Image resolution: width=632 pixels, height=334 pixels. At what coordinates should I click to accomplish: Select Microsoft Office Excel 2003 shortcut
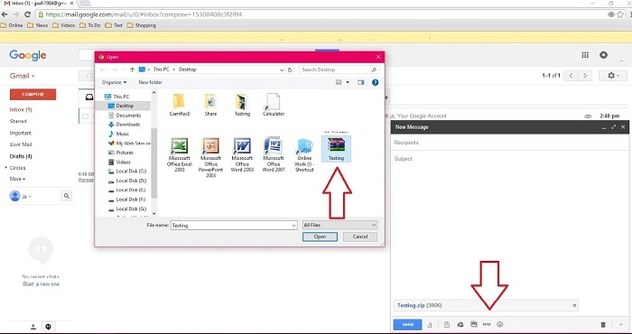(x=180, y=154)
